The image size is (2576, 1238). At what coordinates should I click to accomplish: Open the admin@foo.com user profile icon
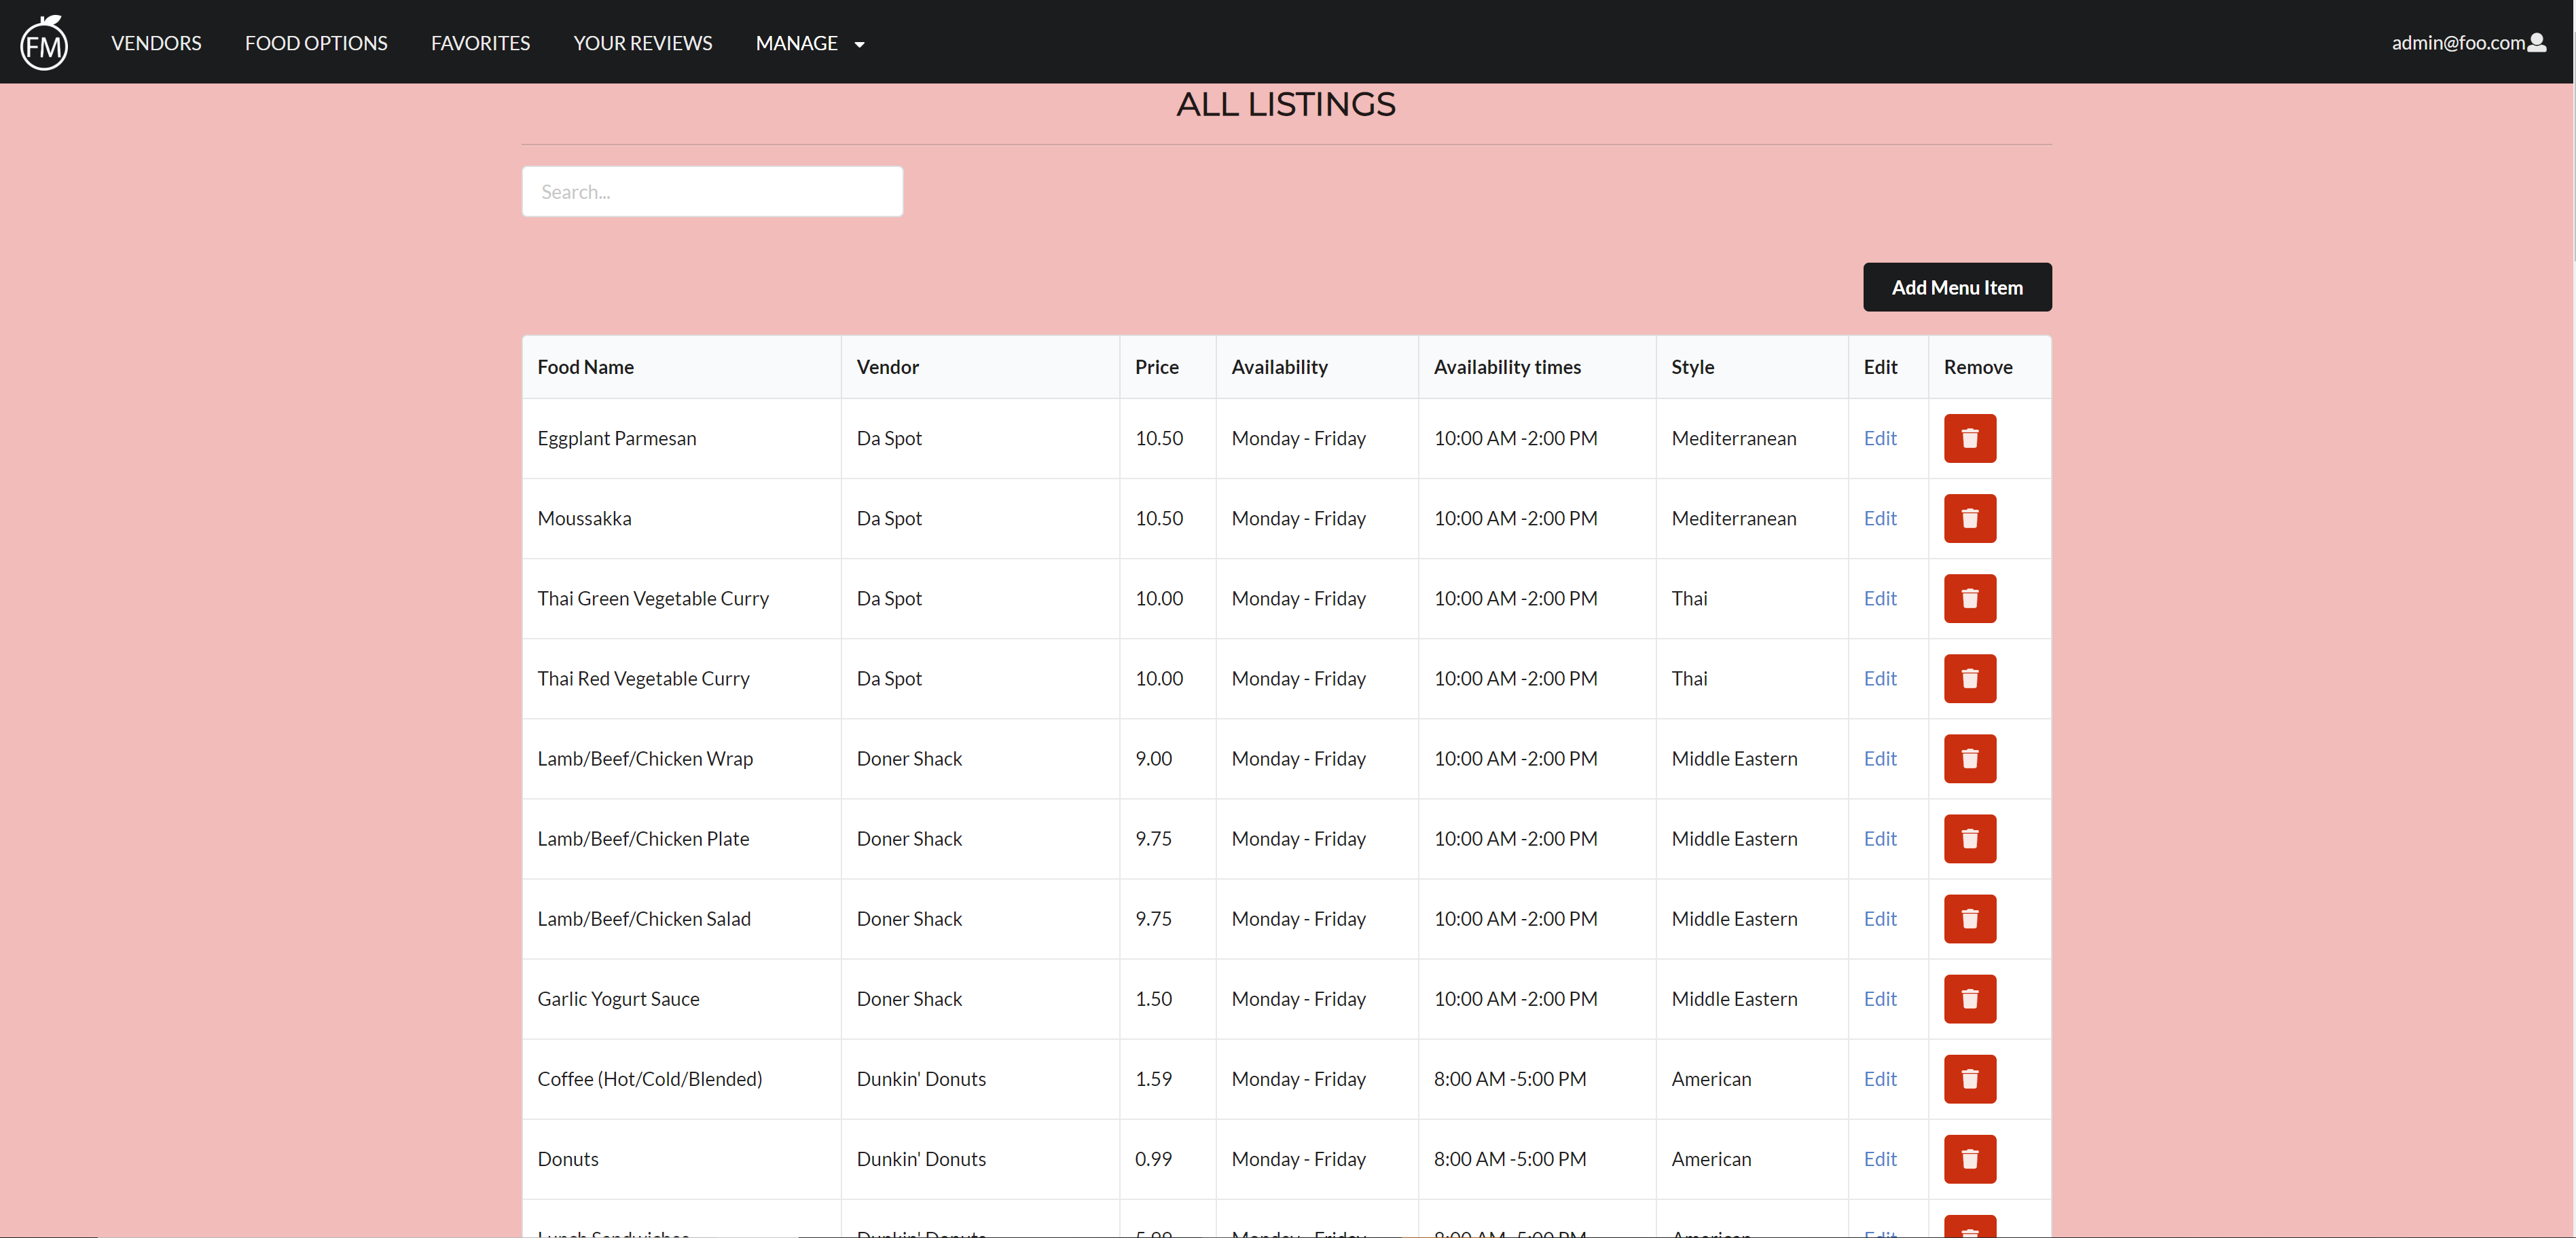2537,42
